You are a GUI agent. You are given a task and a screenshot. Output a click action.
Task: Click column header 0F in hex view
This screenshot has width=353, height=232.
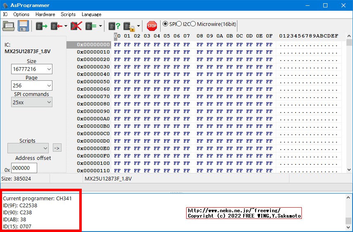tap(269, 36)
